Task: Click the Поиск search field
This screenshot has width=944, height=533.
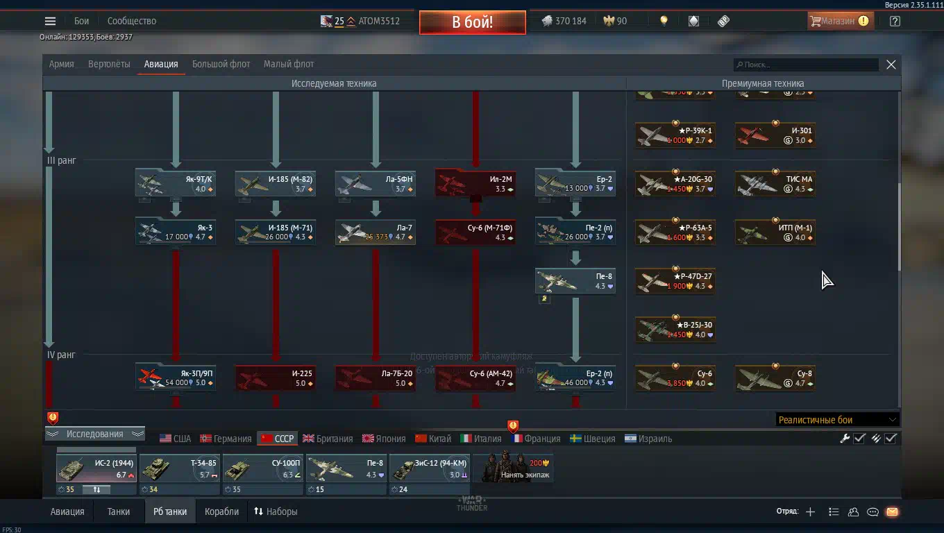Action: pyautogui.click(x=806, y=65)
